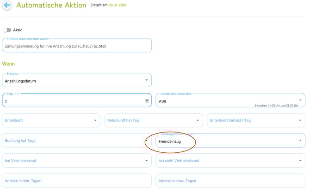
Task: Open the Buchung hat nicht Tags dropdown
Action: tap(230, 140)
